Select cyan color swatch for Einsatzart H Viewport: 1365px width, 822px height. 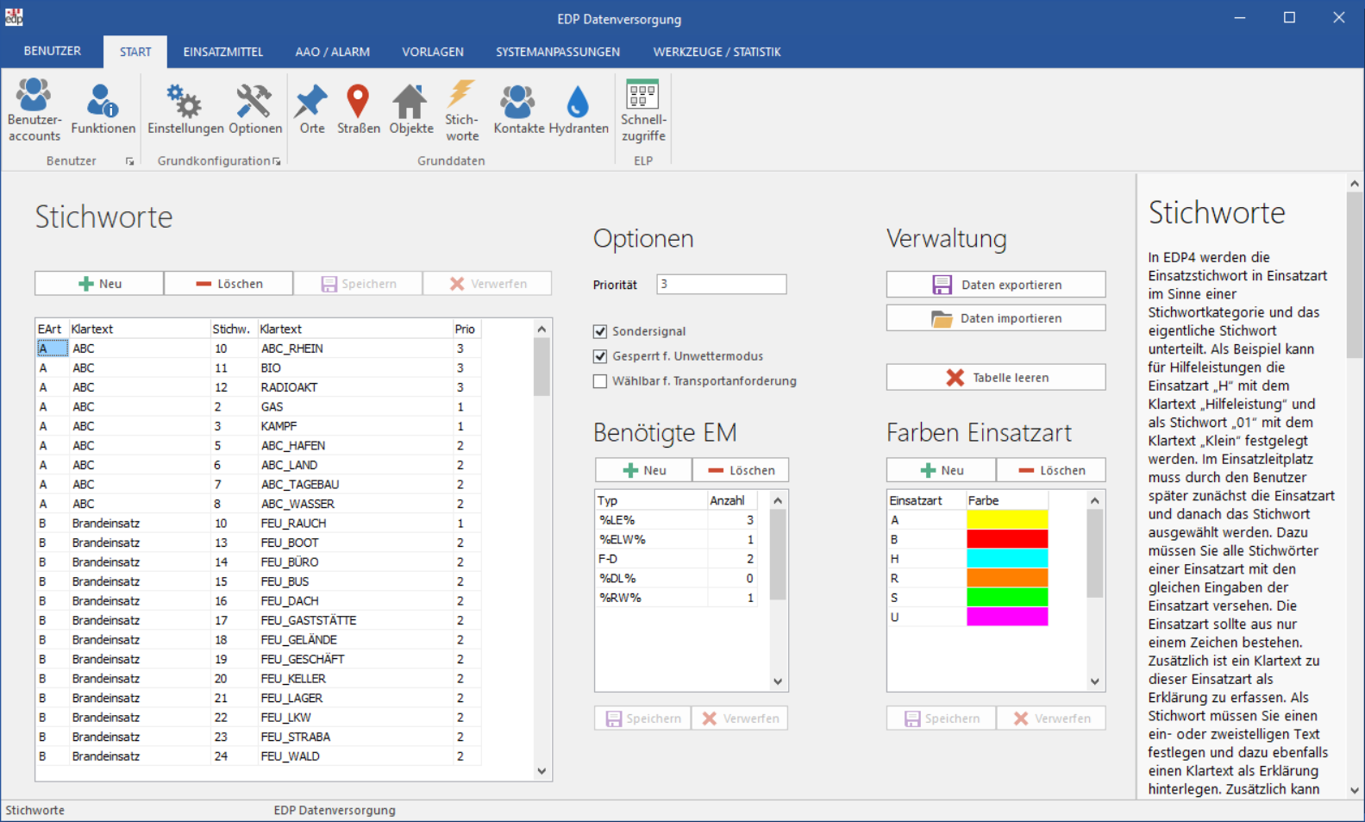pyautogui.click(x=1007, y=559)
